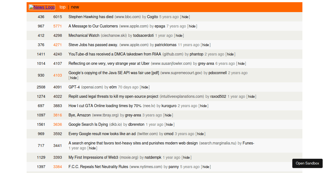Open the "Mechanical Watch" article

tap(84, 35)
